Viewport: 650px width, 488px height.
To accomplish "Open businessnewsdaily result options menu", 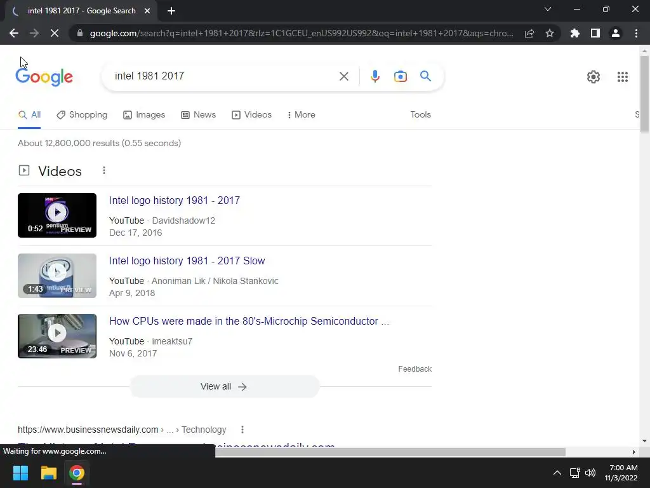I will pos(242,430).
